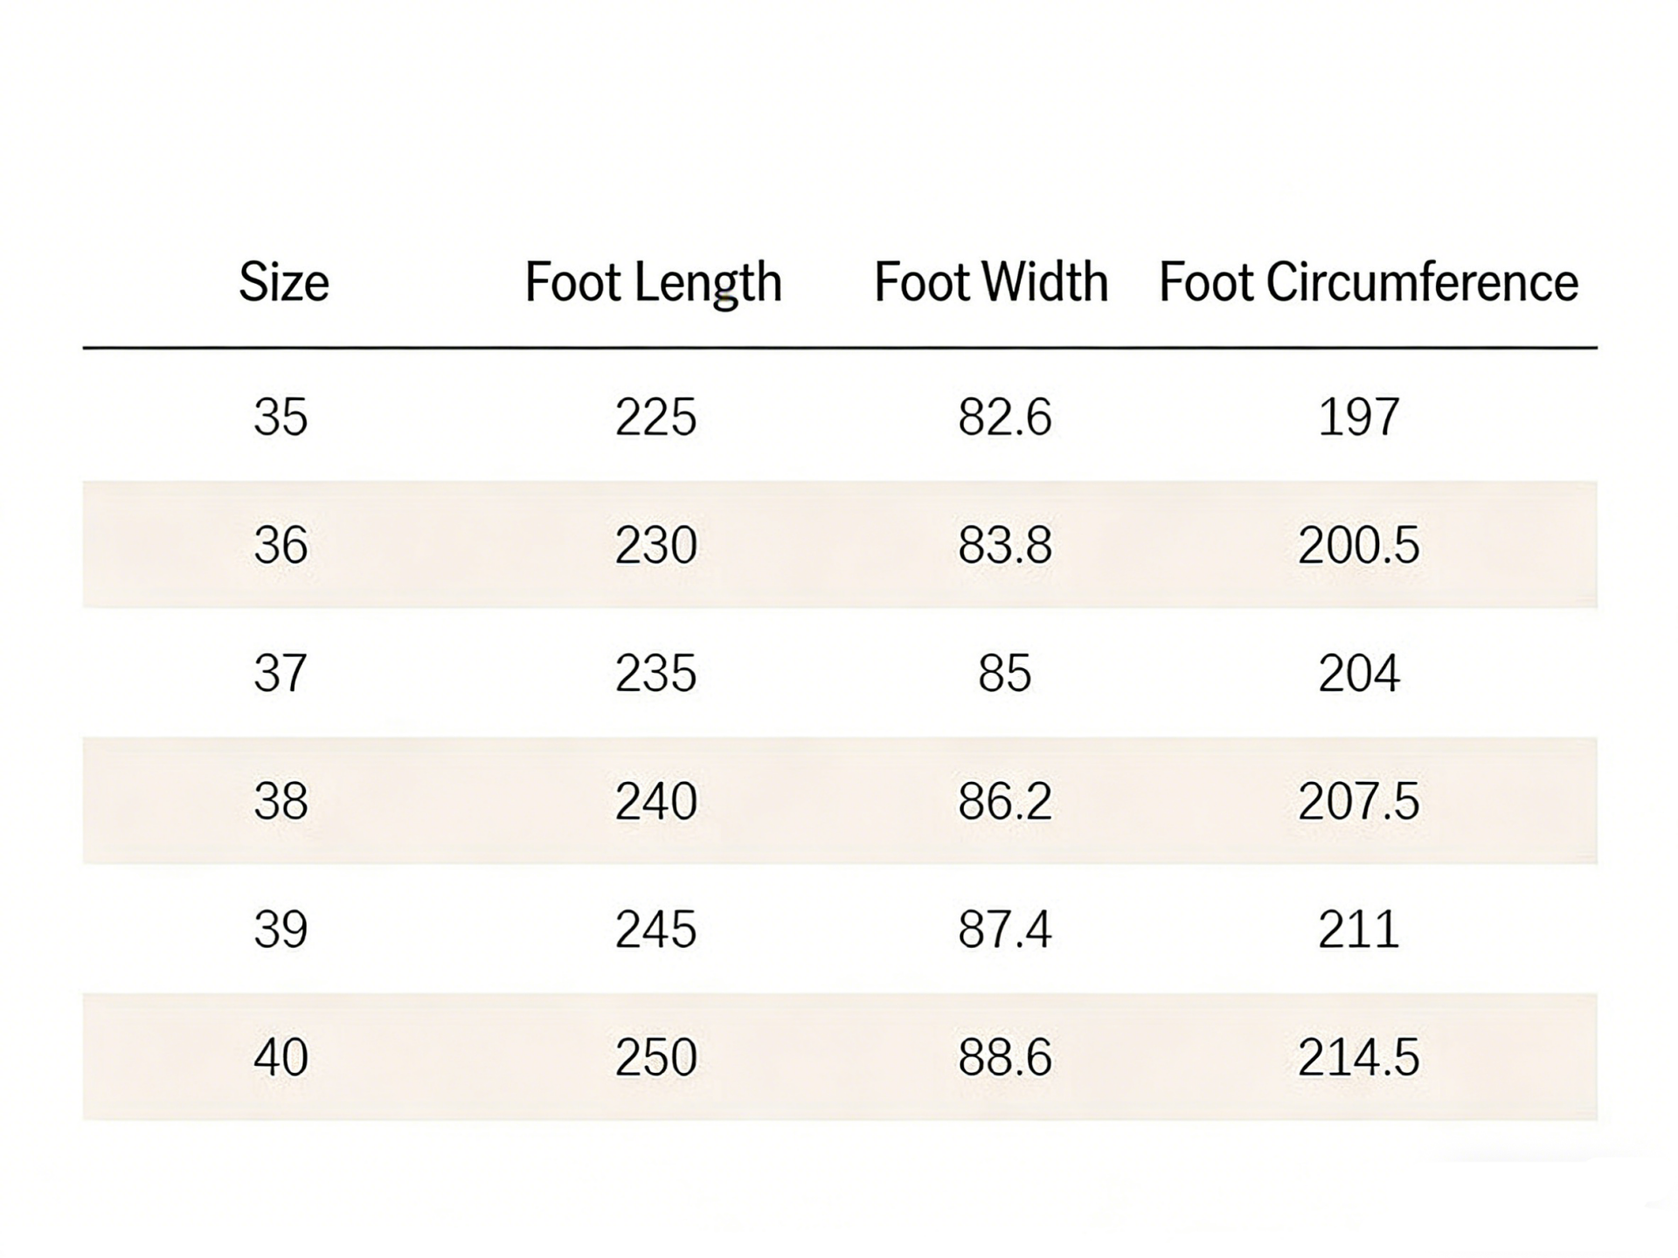Select size 36 cell
Image resolution: width=1678 pixels, height=1258 pixels.
pos(281,545)
